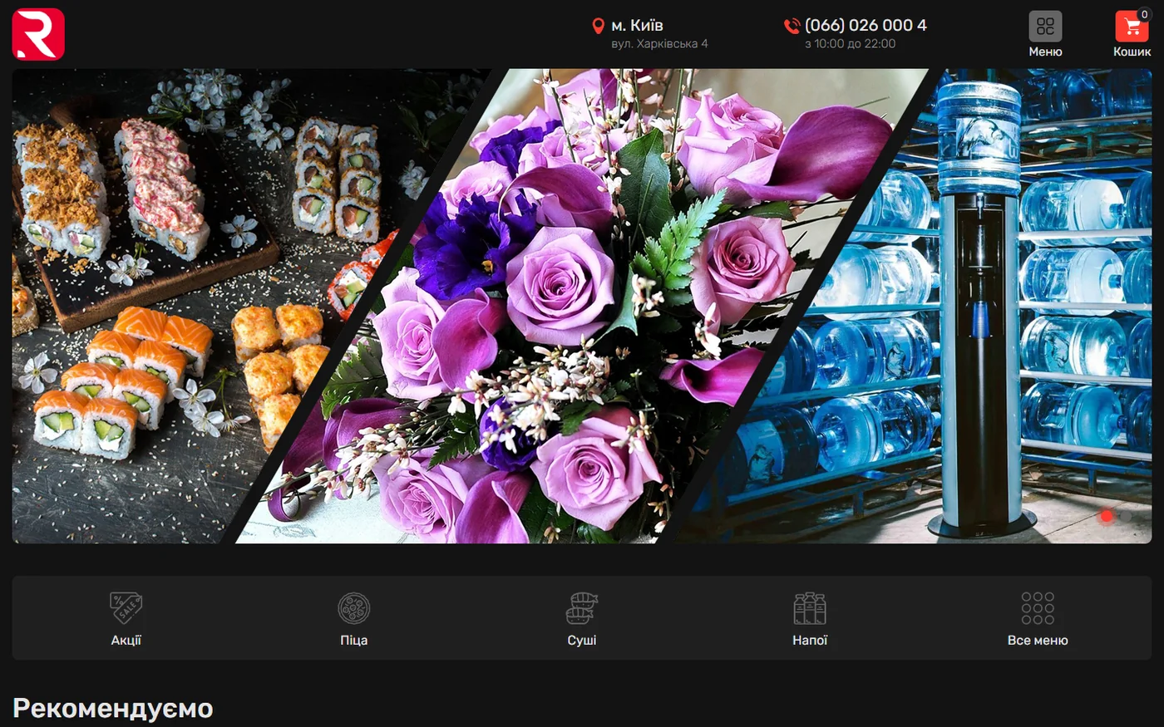The height and width of the screenshot is (727, 1164).
Task: Click the Акції sale tag icon
Action: [x=126, y=608]
